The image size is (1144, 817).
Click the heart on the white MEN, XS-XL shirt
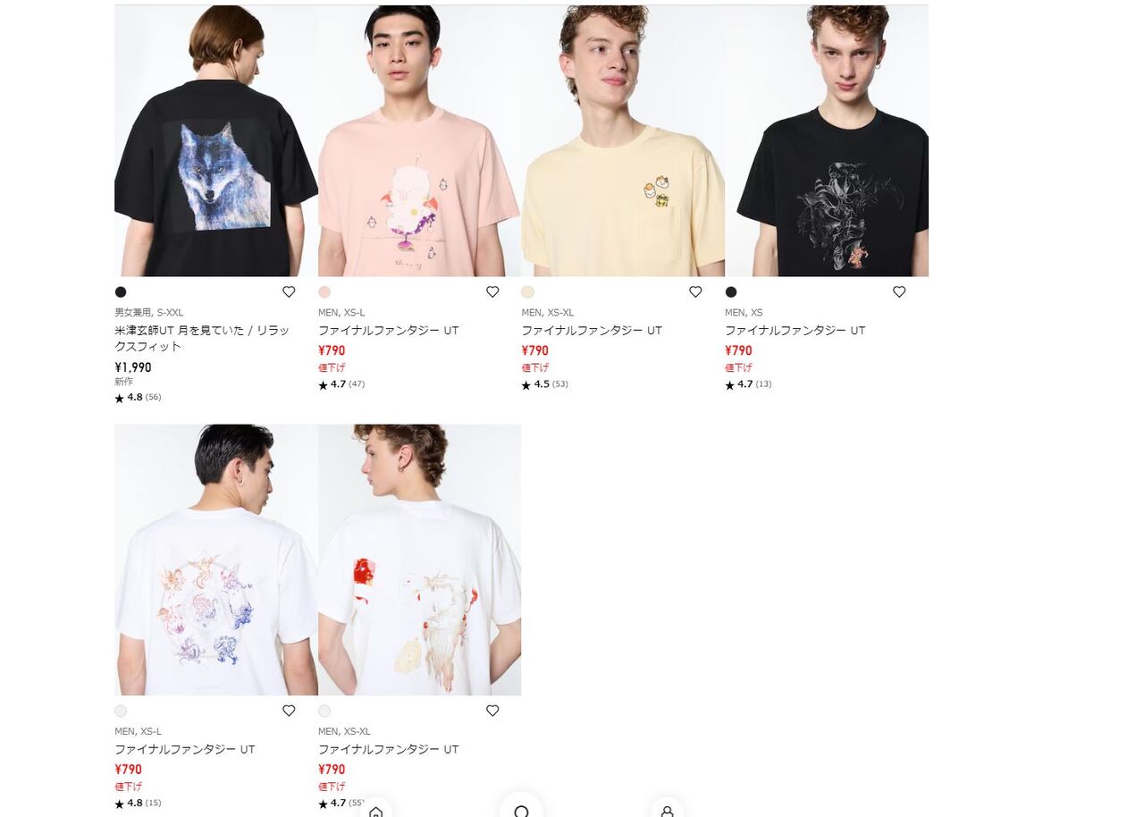(492, 711)
